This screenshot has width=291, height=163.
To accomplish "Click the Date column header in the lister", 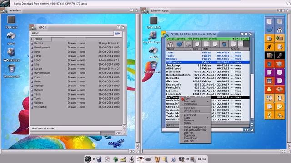I will tap(216, 49).
